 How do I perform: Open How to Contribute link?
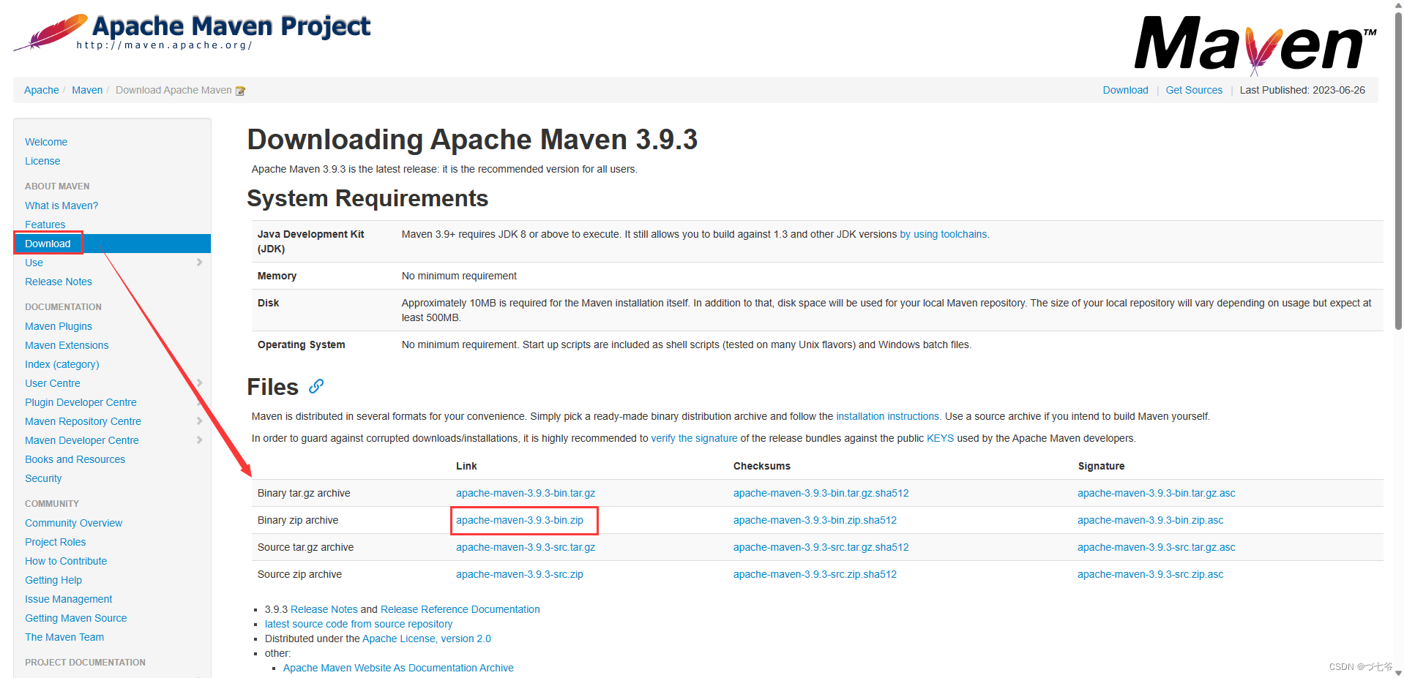(66, 561)
